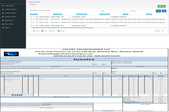Screen dimensions: 169x112
Task: Click the Category Master sidebar icon
Action: (x=3, y=13)
